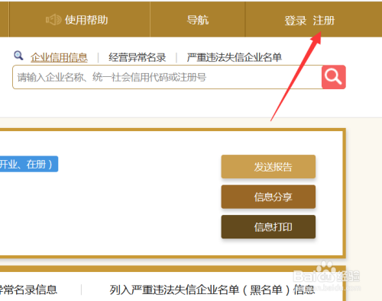Click the 信息打印 button

268,227
